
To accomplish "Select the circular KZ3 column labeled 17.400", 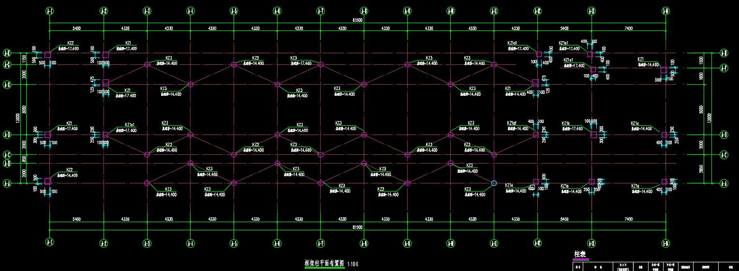I will (320, 65).
